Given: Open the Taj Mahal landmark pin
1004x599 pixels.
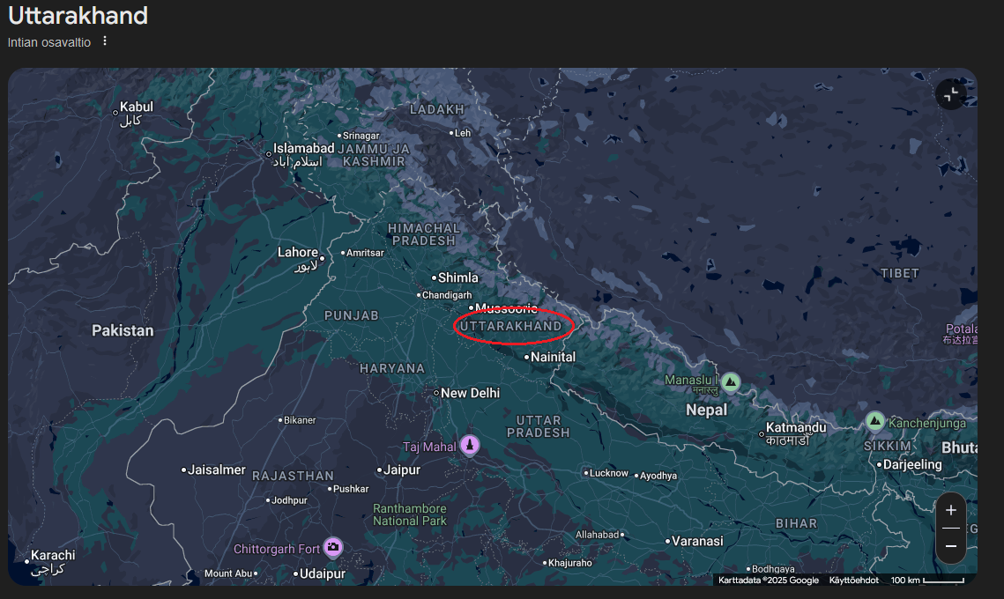Looking at the screenshot, I should tap(469, 445).
